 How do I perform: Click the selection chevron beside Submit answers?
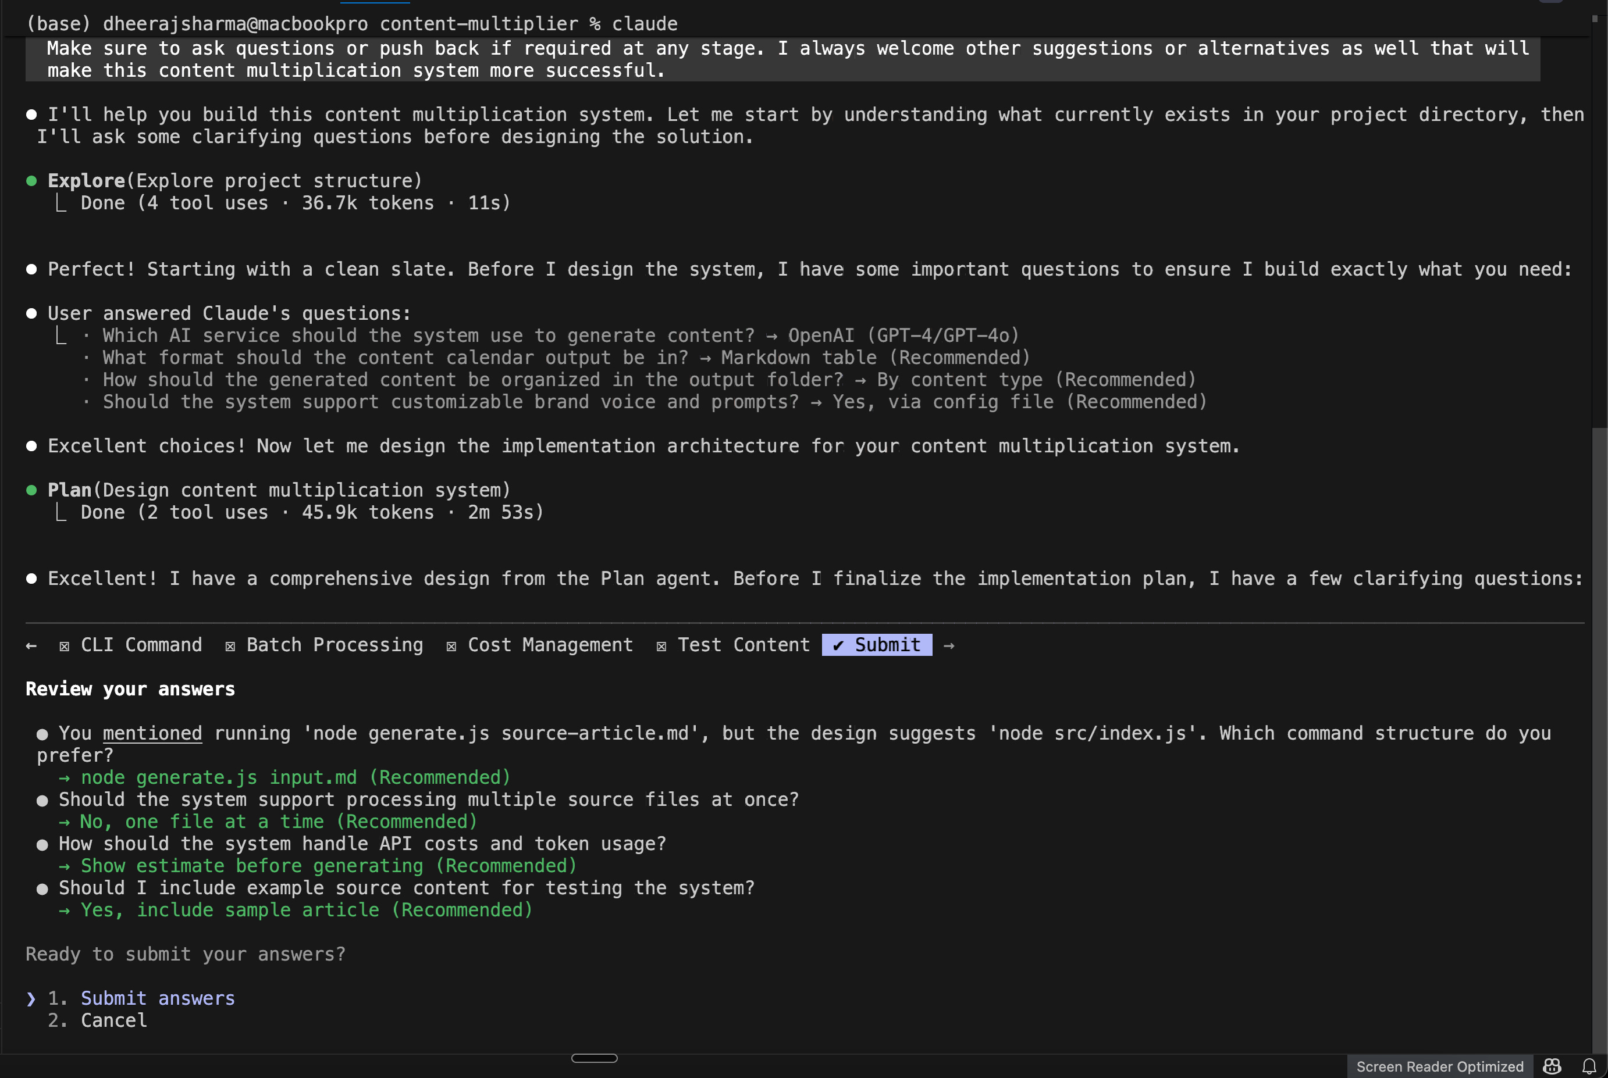(31, 998)
